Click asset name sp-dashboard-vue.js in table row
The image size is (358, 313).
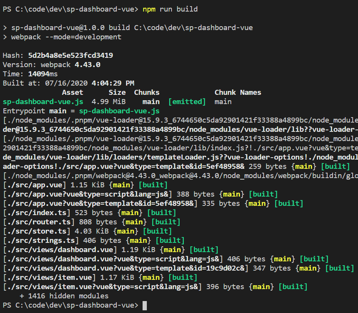coord(43,102)
